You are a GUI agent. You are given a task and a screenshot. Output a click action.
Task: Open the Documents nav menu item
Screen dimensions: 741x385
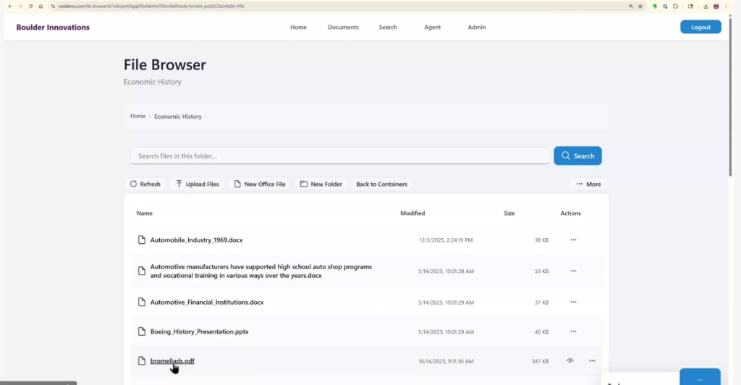pyautogui.click(x=343, y=27)
